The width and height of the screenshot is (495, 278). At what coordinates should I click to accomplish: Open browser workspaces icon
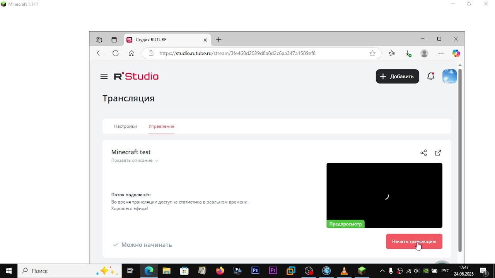click(99, 40)
